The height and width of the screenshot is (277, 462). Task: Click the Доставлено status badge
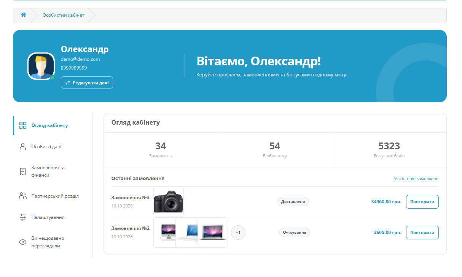[x=293, y=202]
